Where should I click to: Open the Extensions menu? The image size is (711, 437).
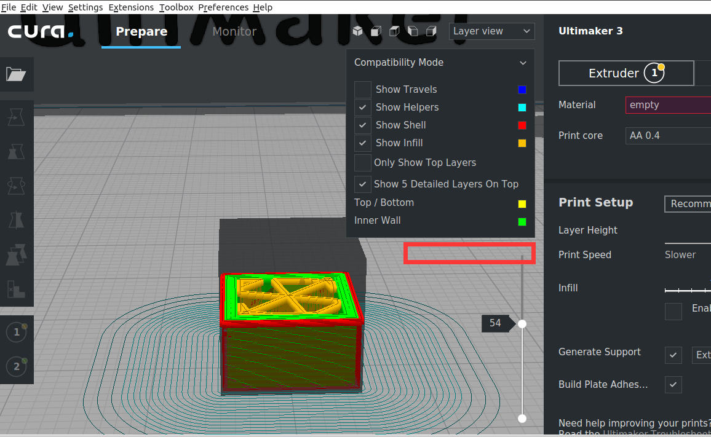coord(131,7)
